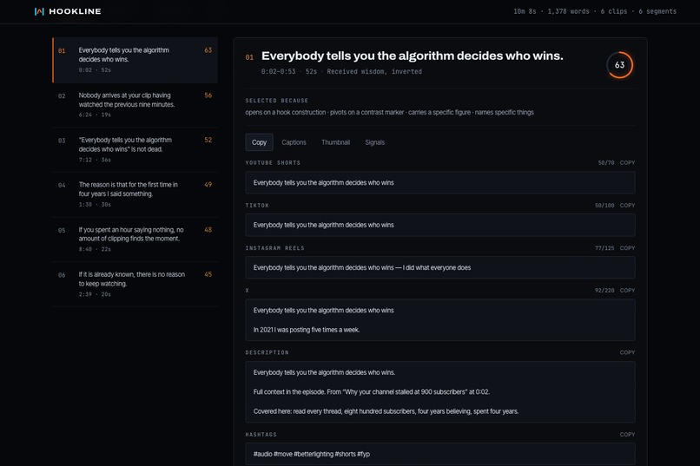The height and width of the screenshot is (466, 700).
Task: Click the YouTube Shorts text field
Action: tap(440, 183)
